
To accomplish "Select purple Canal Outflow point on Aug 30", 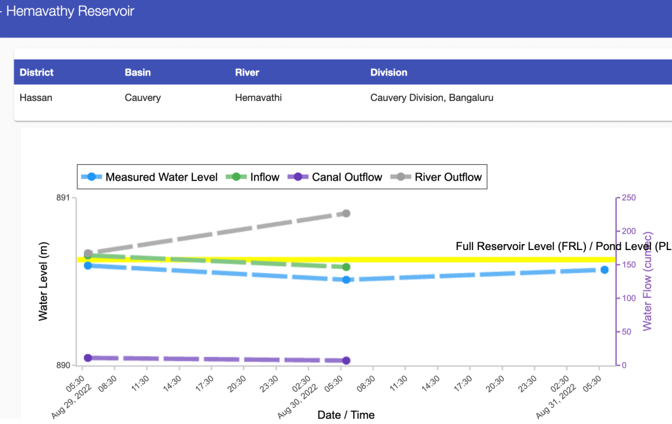I will [346, 360].
